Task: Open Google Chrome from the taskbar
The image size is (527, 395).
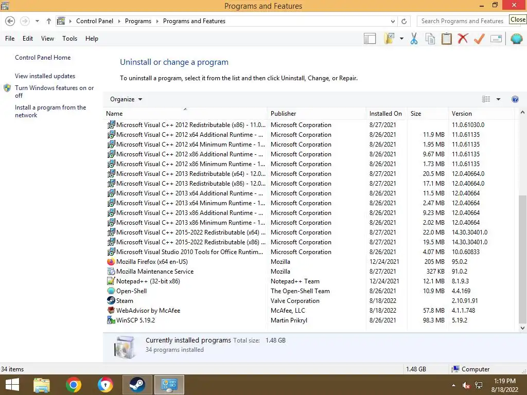Action: (74, 385)
